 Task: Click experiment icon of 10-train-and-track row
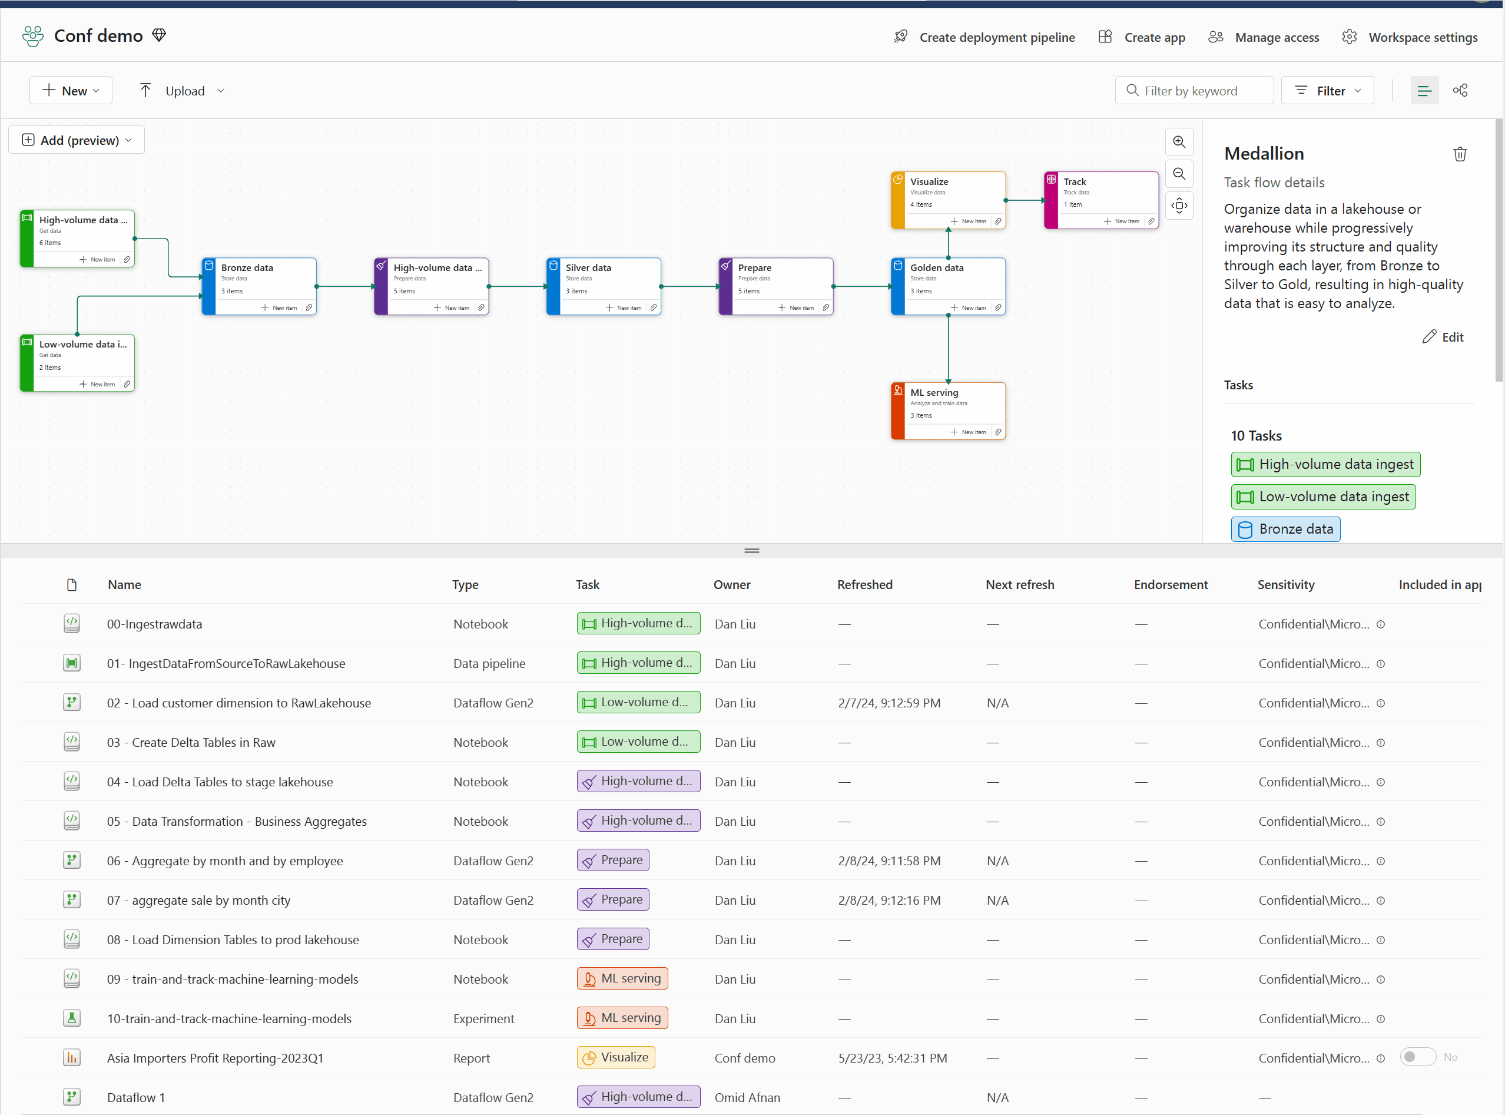(x=71, y=1018)
